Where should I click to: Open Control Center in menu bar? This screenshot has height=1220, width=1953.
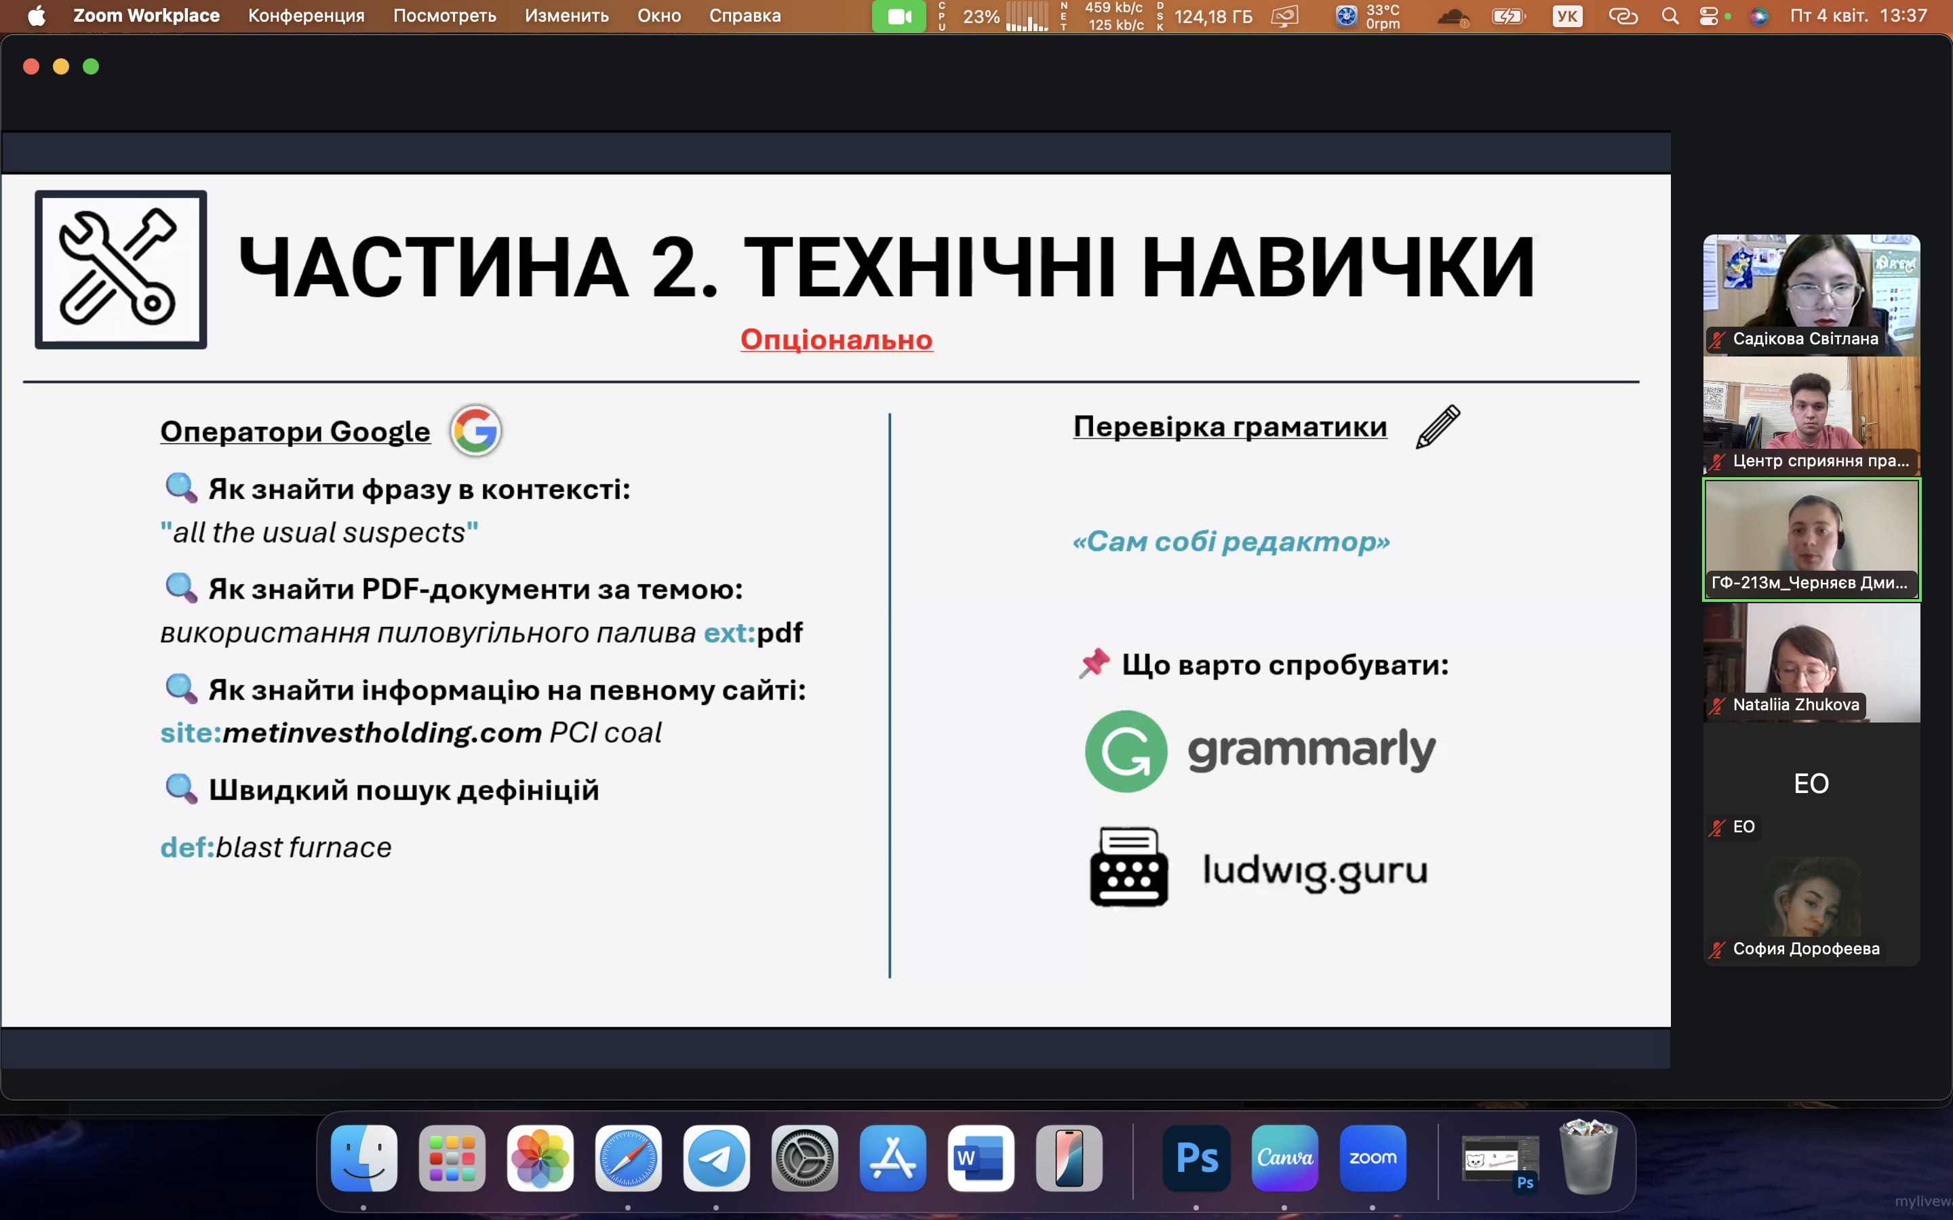[1708, 16]
